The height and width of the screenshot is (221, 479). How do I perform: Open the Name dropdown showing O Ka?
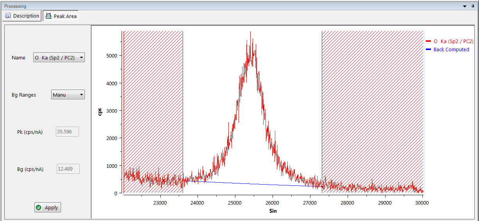tap(59, 57)
